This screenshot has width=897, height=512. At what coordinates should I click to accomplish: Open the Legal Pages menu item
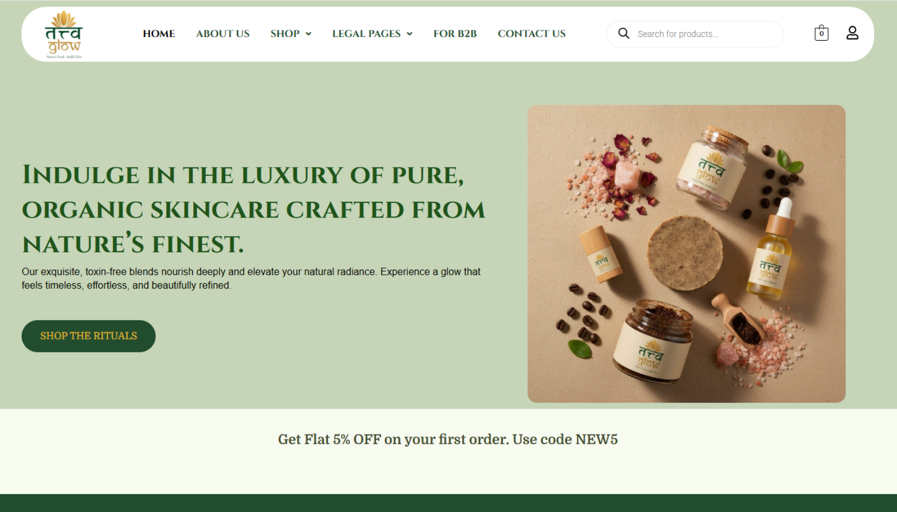(x=367, y=34)
